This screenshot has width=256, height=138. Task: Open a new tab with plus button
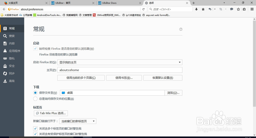194,3
